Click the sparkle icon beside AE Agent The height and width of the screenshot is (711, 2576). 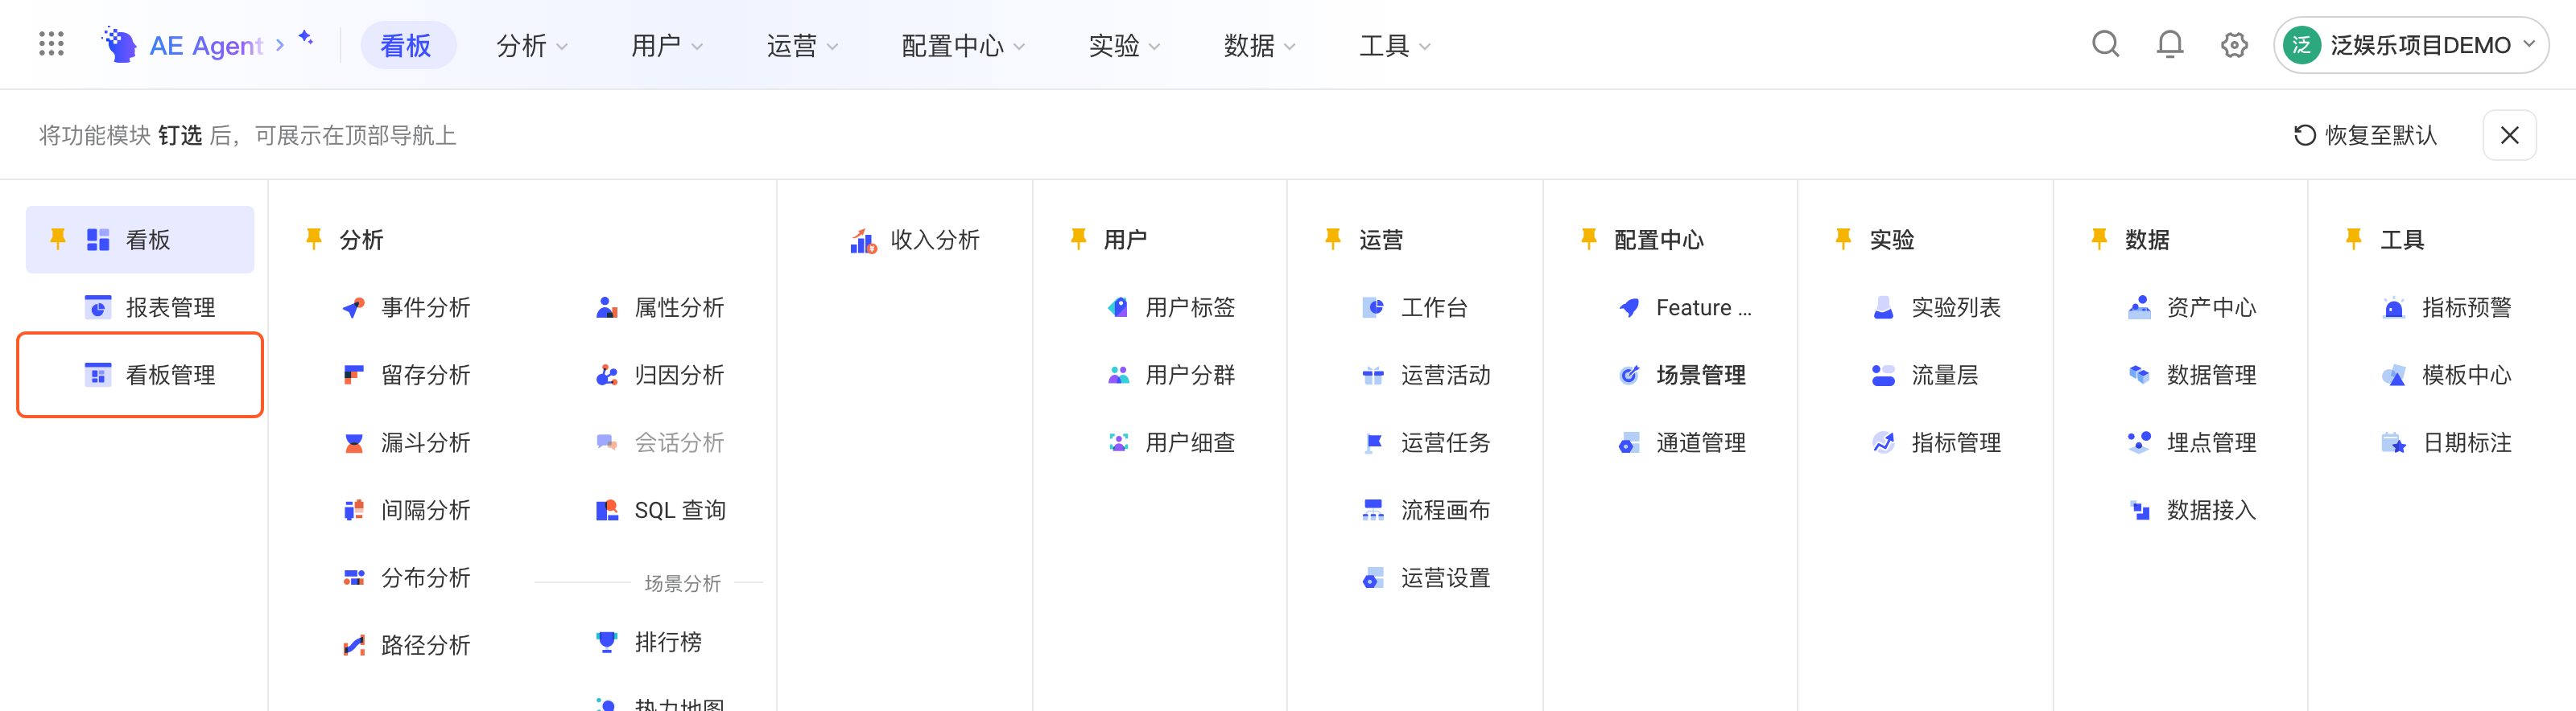[x=306, y=38]
